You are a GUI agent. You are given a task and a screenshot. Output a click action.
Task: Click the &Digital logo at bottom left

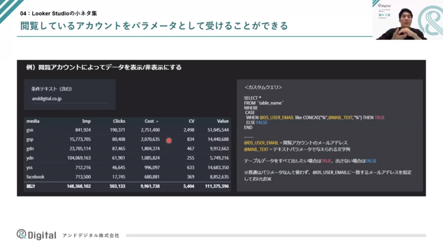36,235
